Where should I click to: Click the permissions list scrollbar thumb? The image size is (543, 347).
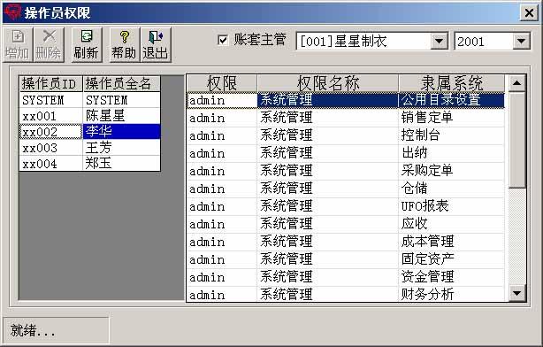pyautogui.click(x=516, y=140)
